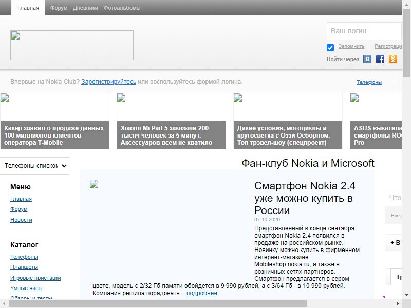Viewport: 411px width, 308px height.
Task: Open the Дневники tab
Action: pos(85,8)
